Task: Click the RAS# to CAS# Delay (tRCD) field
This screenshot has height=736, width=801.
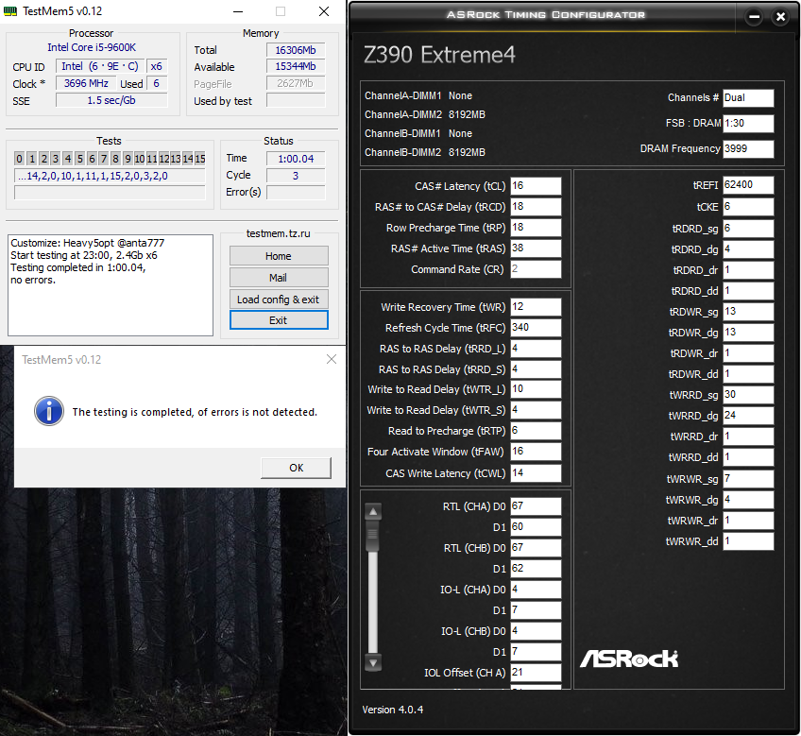Action: pyautogui.click(x=536, y=207)
